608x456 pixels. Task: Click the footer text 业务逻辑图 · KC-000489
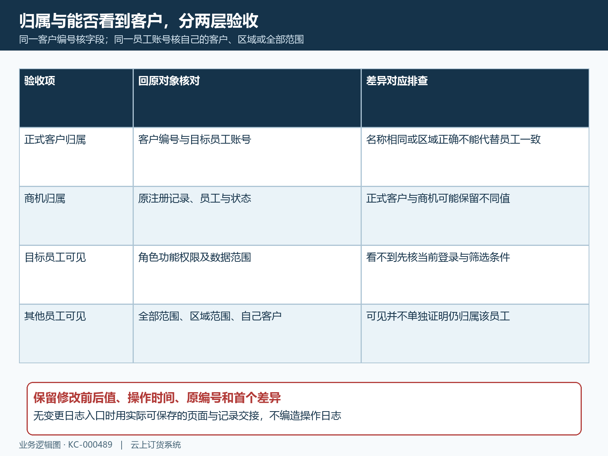coord(66,445)
